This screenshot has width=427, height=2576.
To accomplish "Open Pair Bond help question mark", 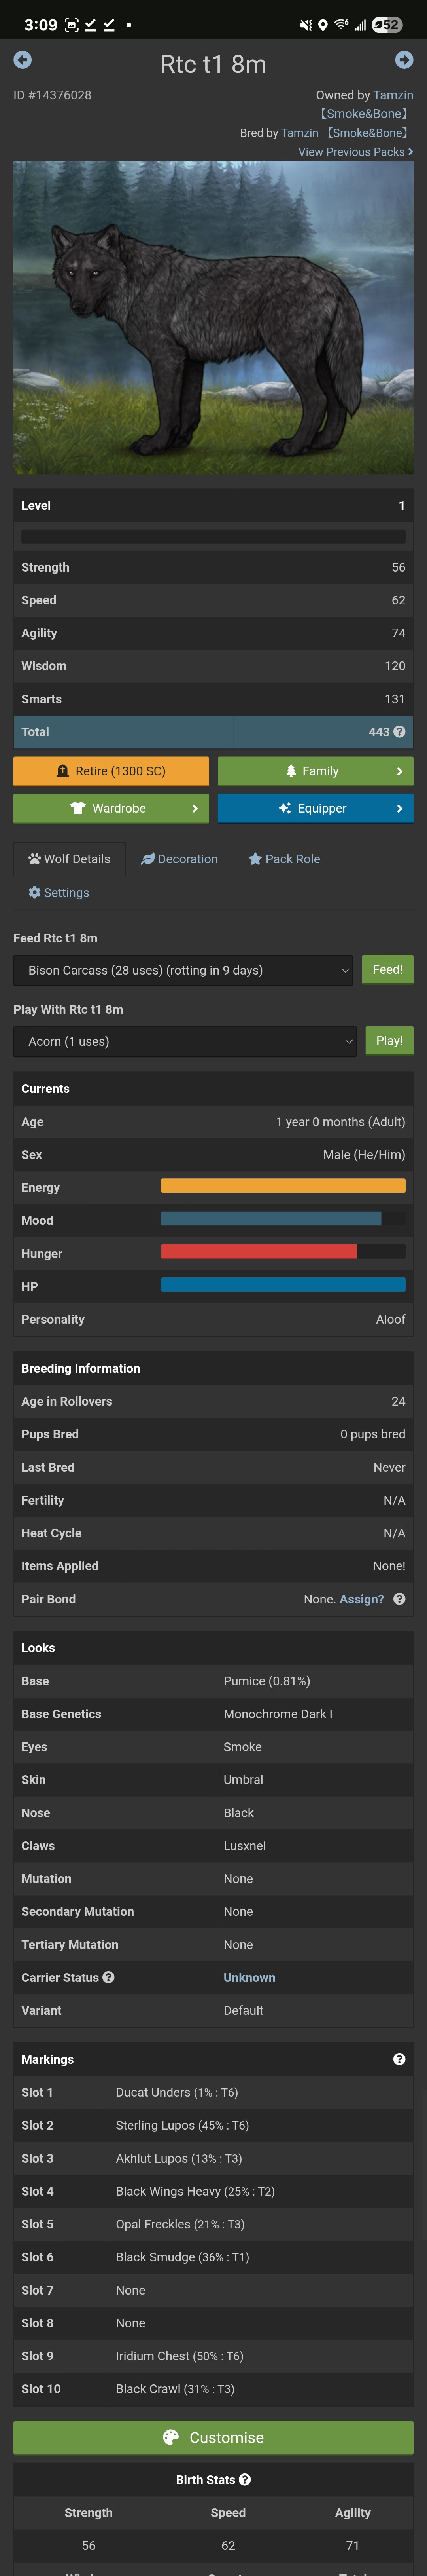I will [x=399, y=1599].
